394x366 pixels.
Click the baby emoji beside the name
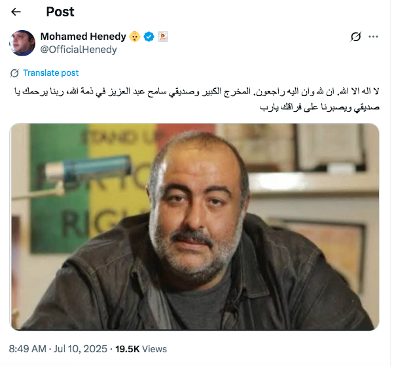coord(135,37)
